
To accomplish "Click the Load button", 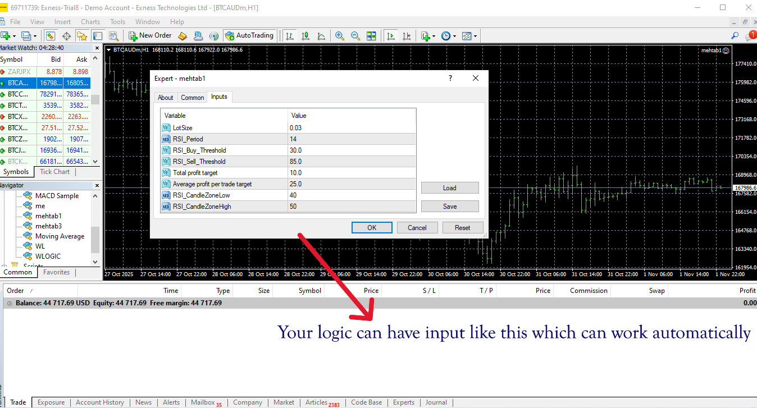I will tap(450, 188).
